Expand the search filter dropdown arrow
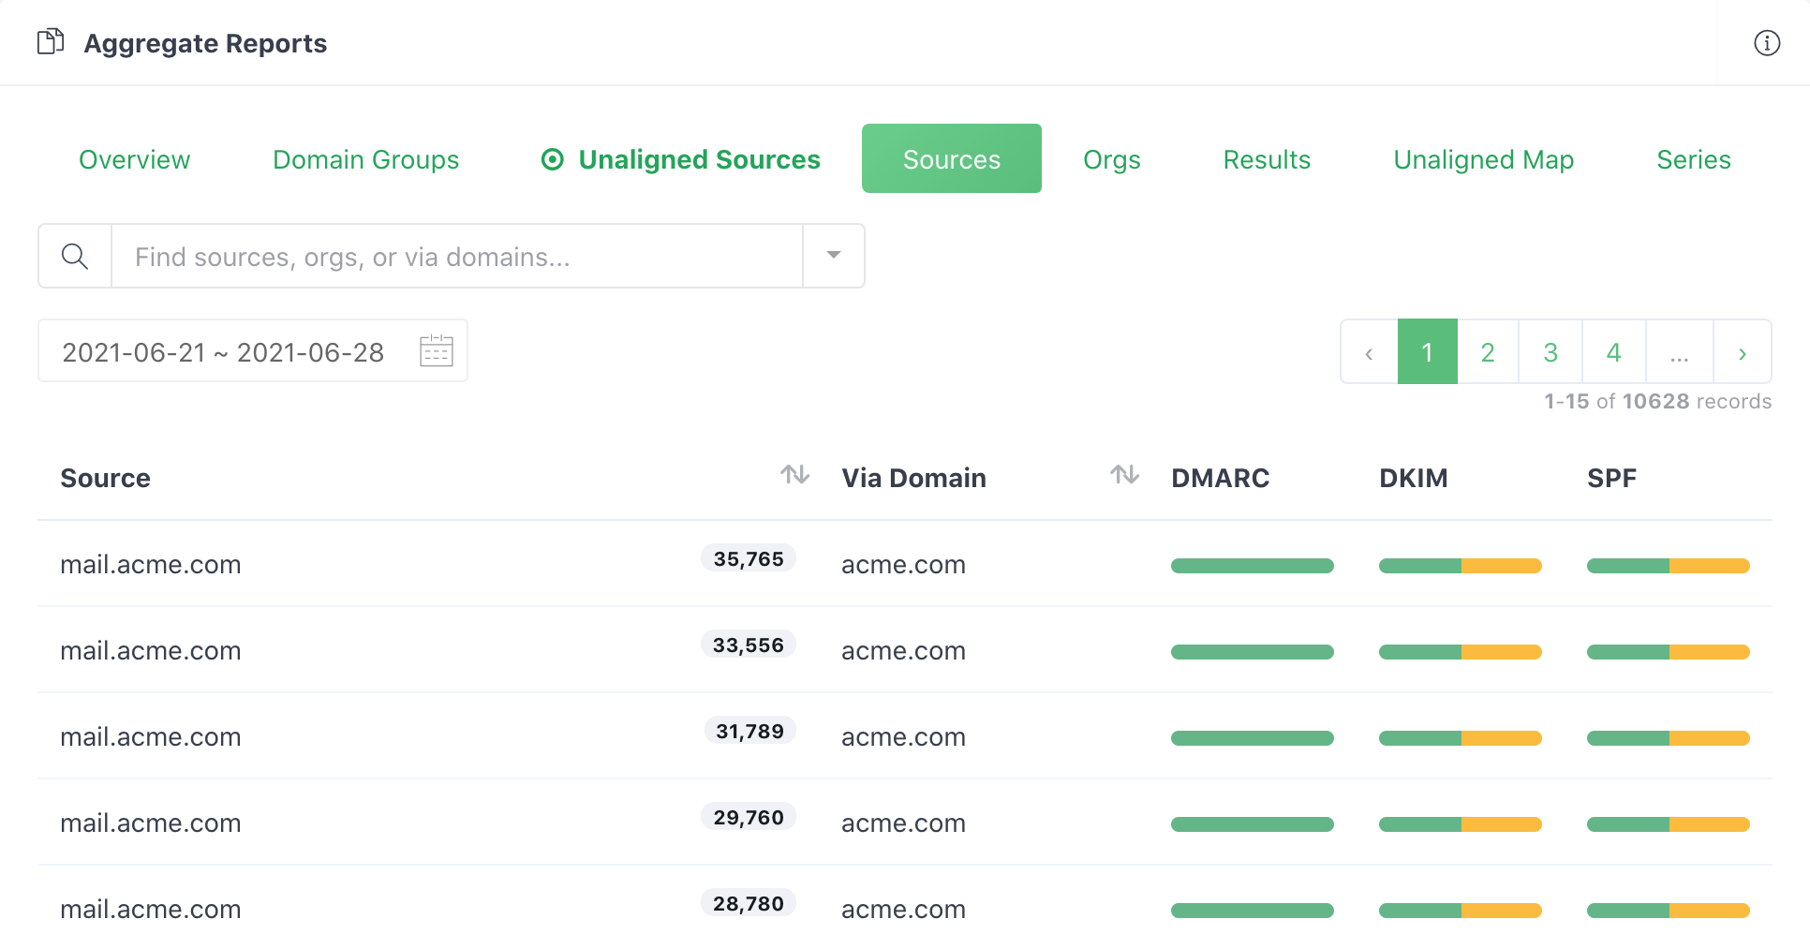Screen dimensions: 1810x949 [834, 255]
